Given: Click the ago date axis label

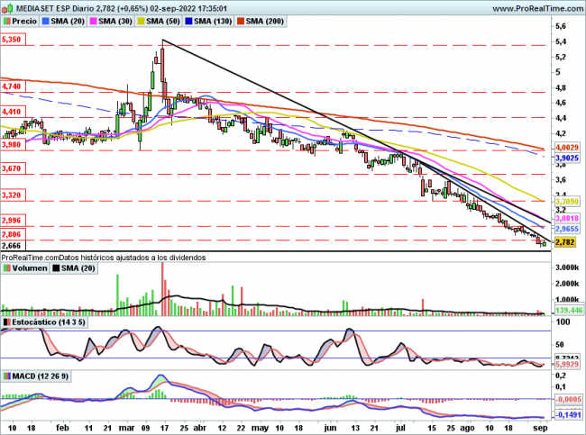Looking at the screenshot, I should pos(467,428).
